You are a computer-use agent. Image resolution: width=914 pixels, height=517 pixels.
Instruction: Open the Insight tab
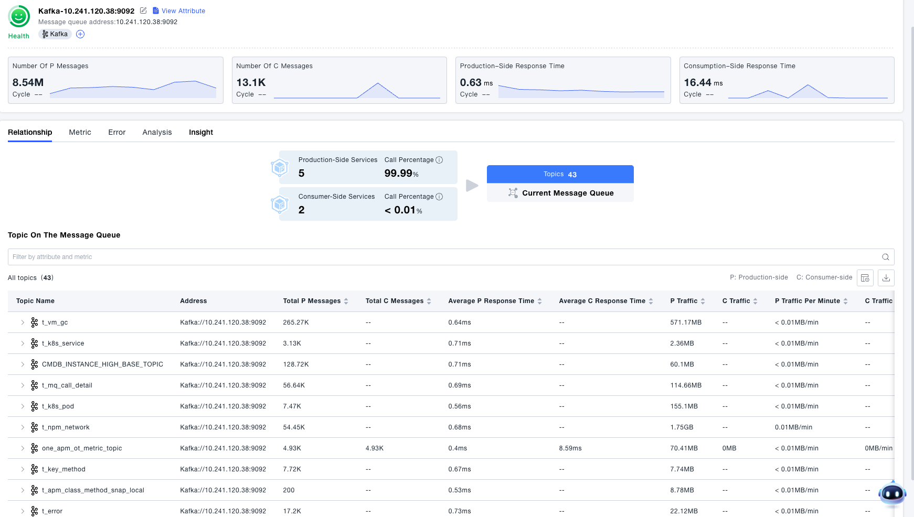point(200,132)
